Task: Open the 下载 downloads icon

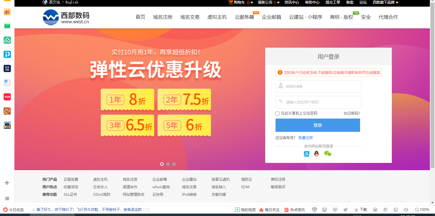Action: pos(361,210)
